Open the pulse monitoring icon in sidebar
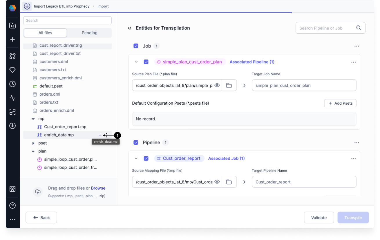This screenshot has width=380, height=240. tap(12, 98)
